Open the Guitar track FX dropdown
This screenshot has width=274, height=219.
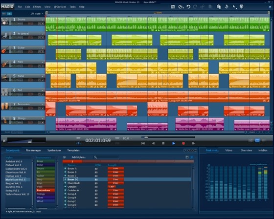(41, 52)
